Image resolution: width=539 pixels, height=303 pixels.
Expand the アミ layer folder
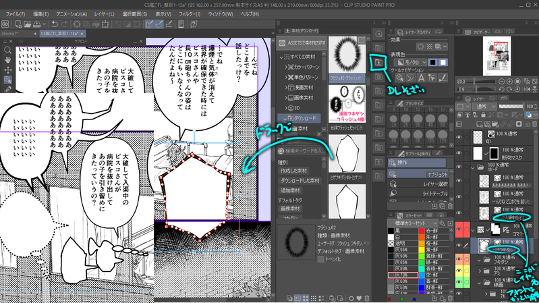coord(480,271)
